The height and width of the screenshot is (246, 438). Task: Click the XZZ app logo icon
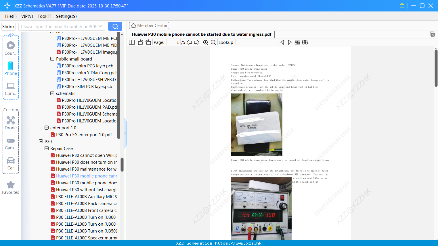coord(7,6)
